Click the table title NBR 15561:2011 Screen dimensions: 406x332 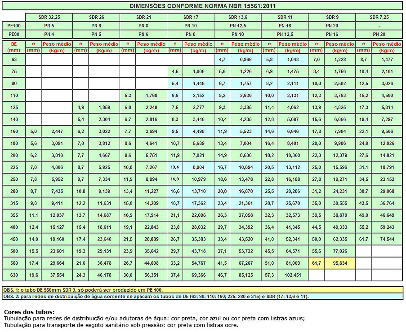(203, 6)
